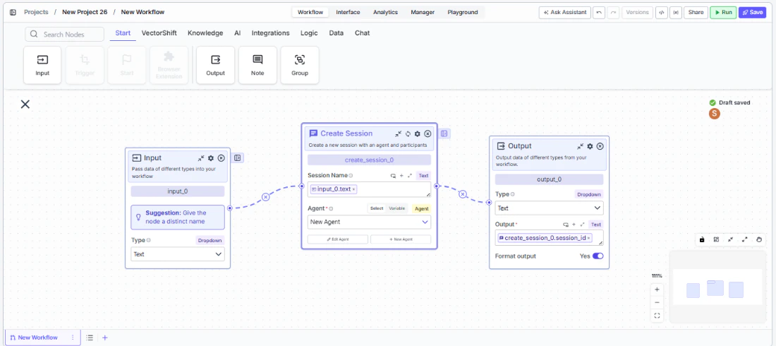776x346 pixels.
Task: Fit the workflow to view
Action: point(657,315)
